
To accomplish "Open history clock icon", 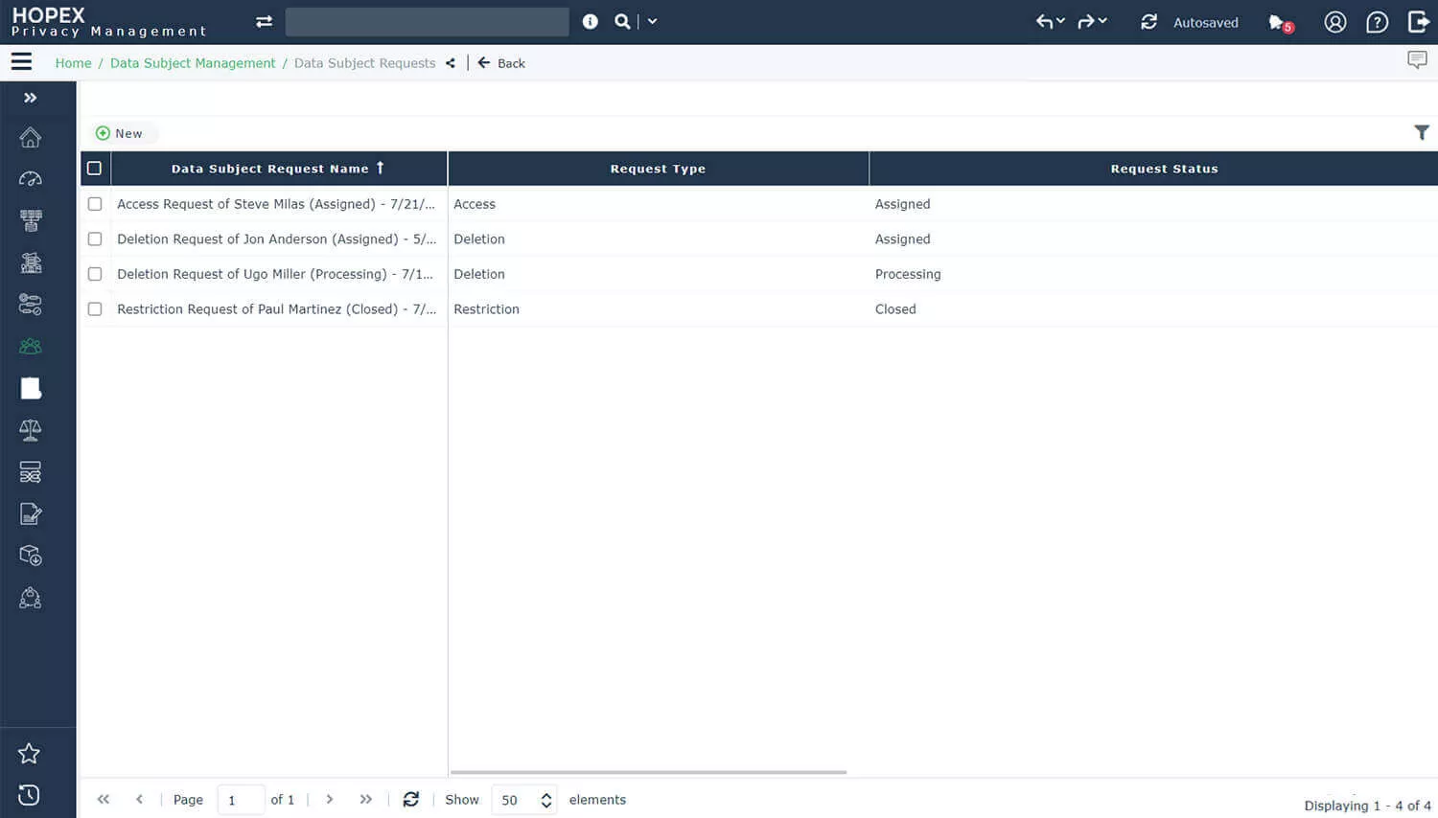I will point(30,795).
